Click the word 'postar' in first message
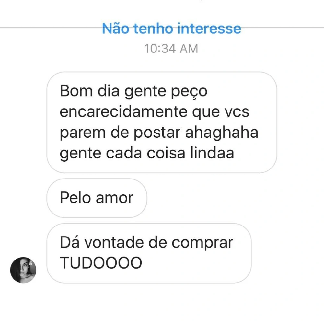Viewport: 324px width, 324px height. [157, 133]
